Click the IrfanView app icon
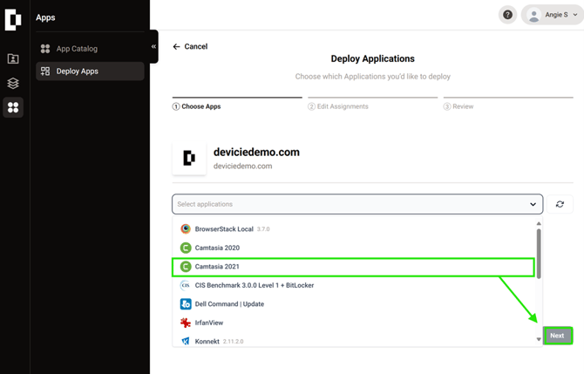The width and height of the screenshot is (584, 374). click(186, 323)
